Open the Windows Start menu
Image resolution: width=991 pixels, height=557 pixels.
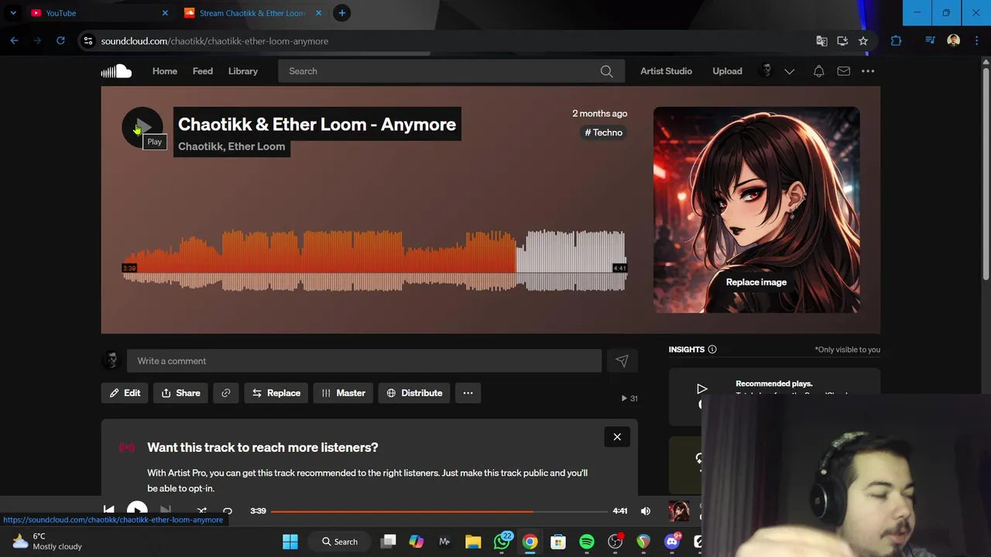(x=290, y=542)
